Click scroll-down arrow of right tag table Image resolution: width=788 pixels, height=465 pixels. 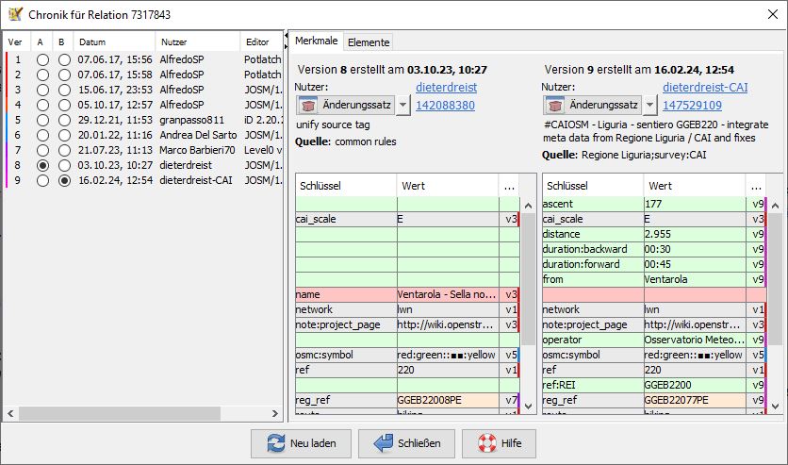coord(775,407)
